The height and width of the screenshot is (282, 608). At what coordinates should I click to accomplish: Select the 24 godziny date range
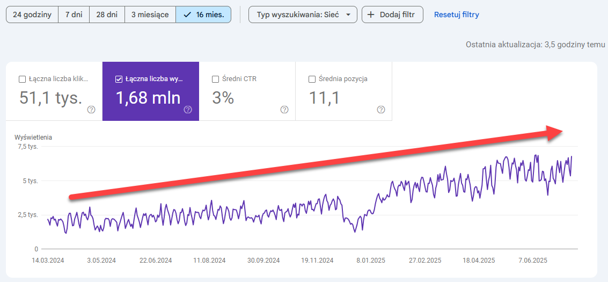[x=32, y=15]
